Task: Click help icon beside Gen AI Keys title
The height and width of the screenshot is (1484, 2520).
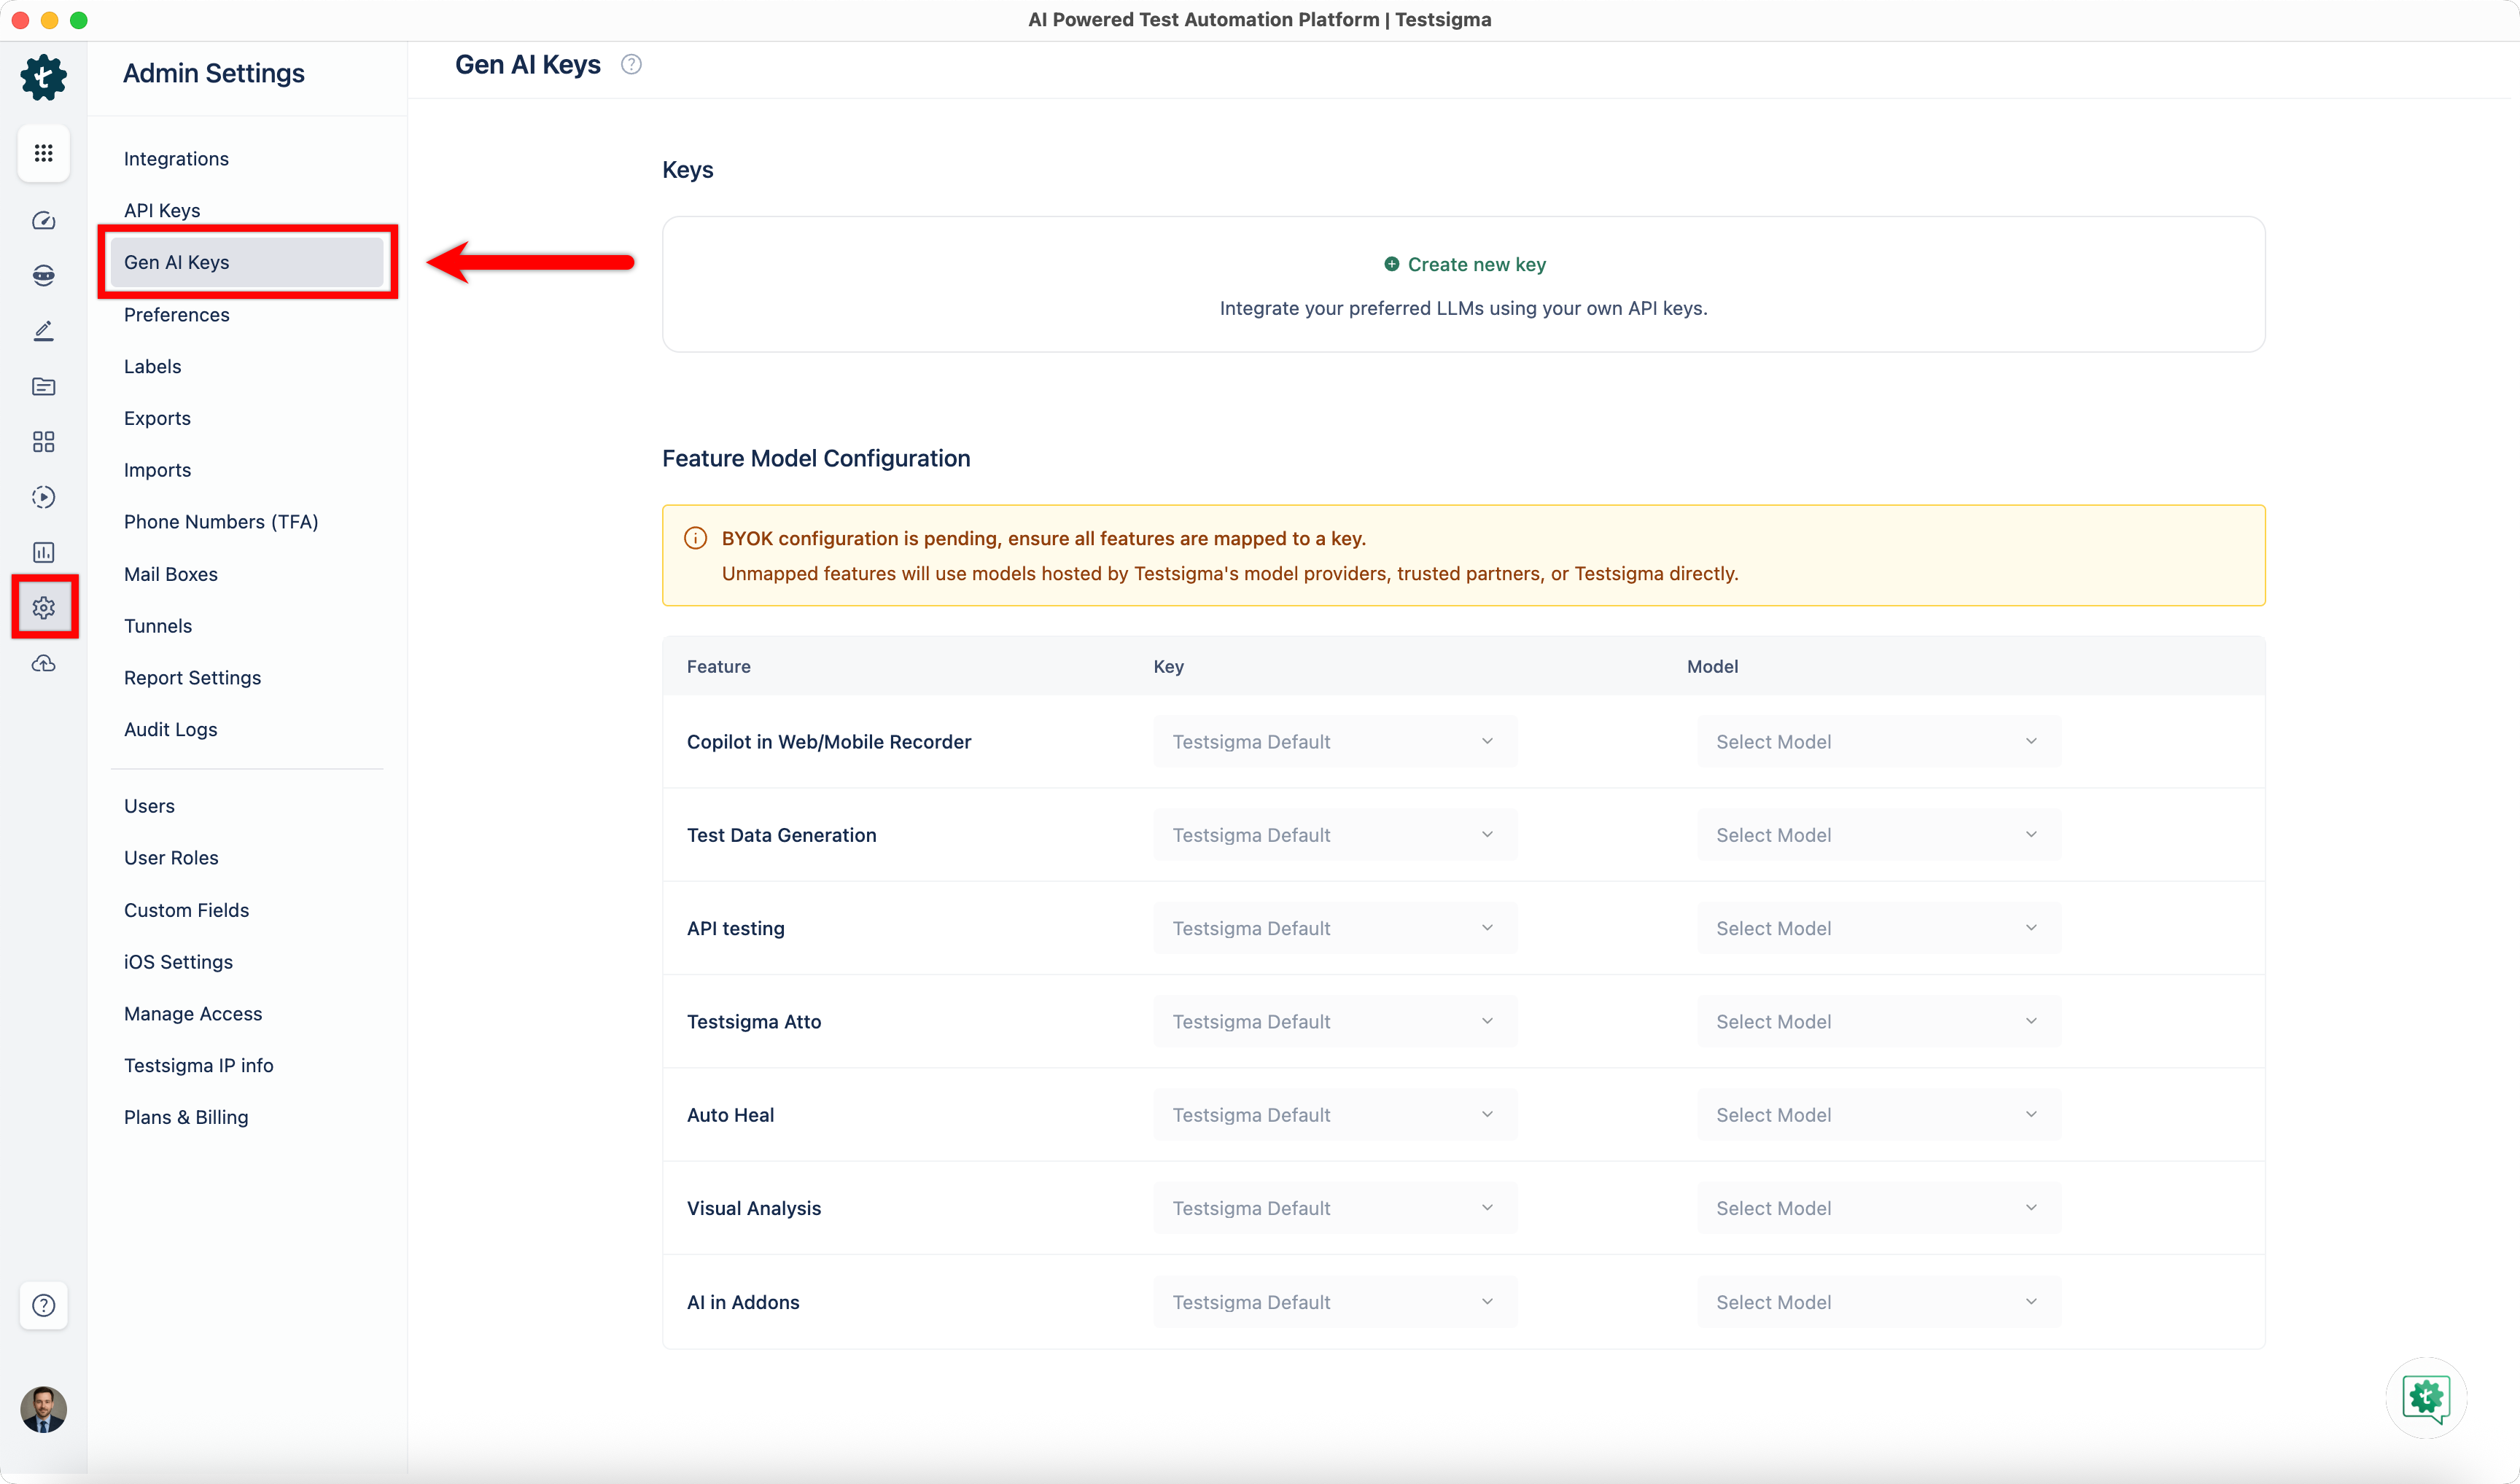Action: point(631,65)
